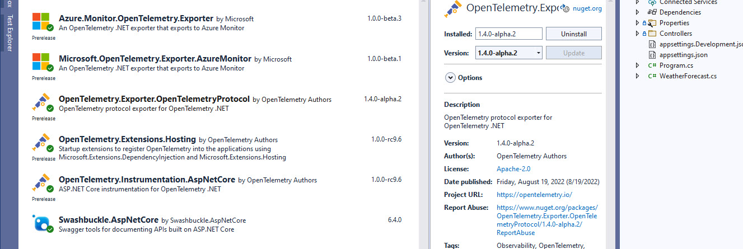Expand the Controllers folder

click(x=638, y=34)
